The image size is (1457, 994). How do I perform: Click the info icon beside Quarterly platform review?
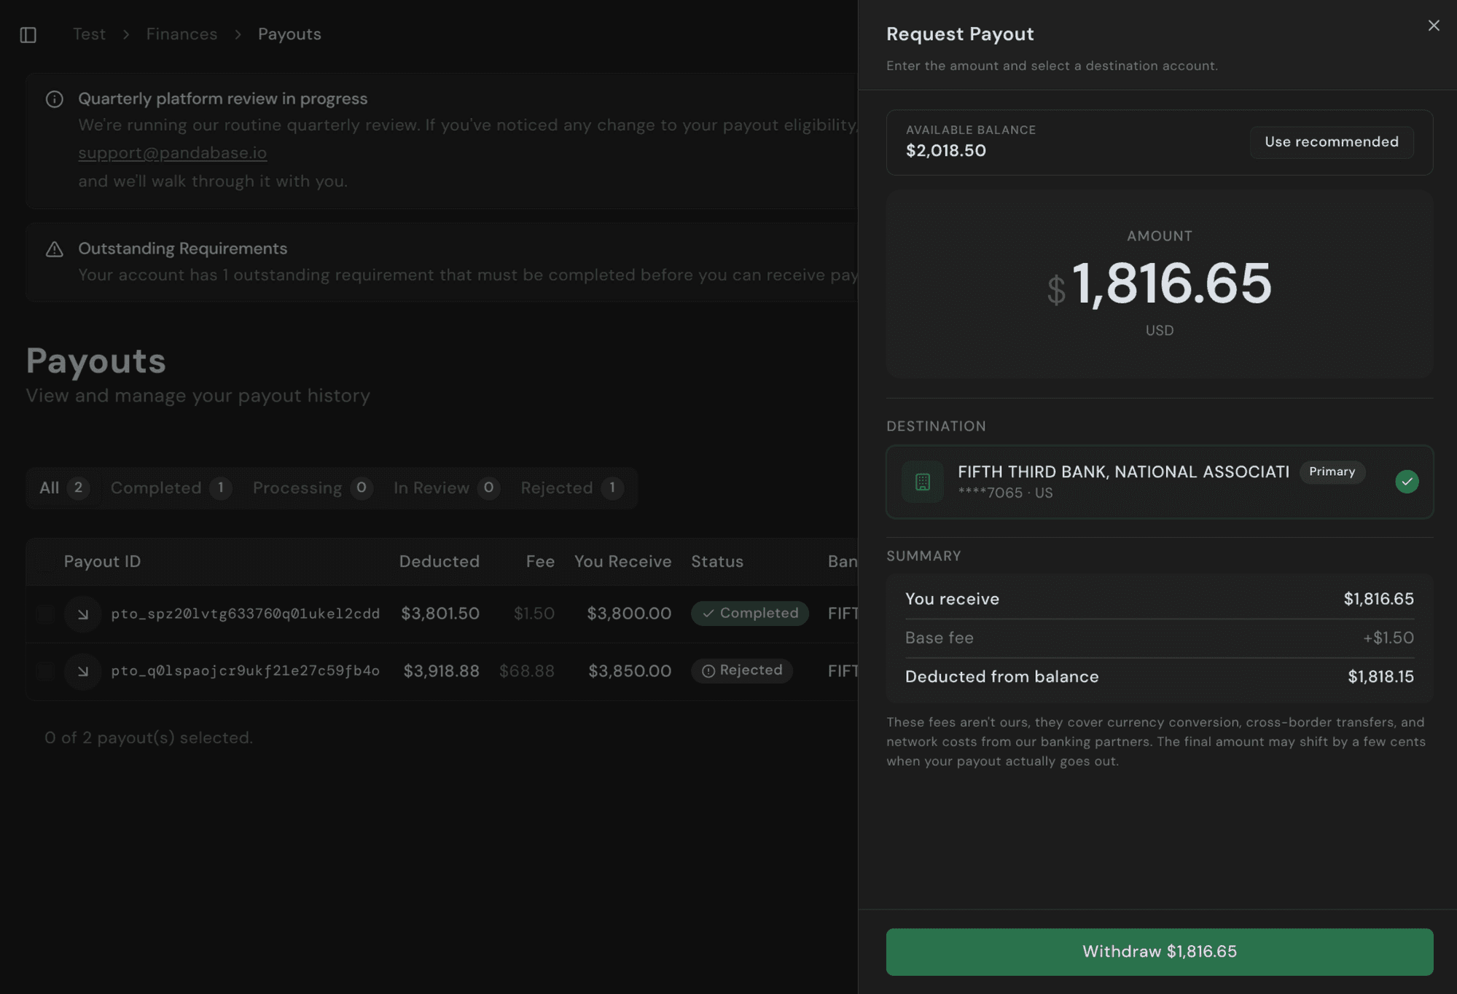(55, 99)
